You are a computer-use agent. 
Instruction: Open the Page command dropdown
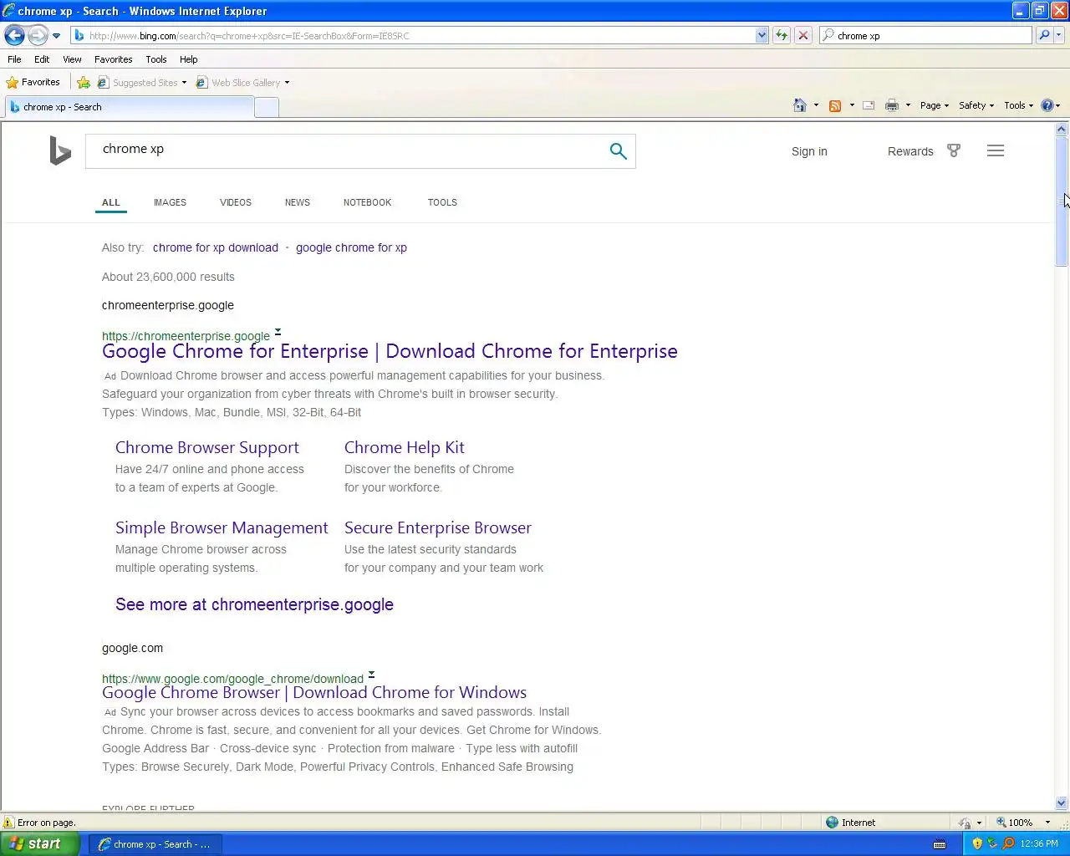(x=935, y=105)
